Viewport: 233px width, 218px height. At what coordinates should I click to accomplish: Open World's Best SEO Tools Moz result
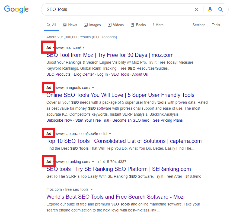coord(115,197)
